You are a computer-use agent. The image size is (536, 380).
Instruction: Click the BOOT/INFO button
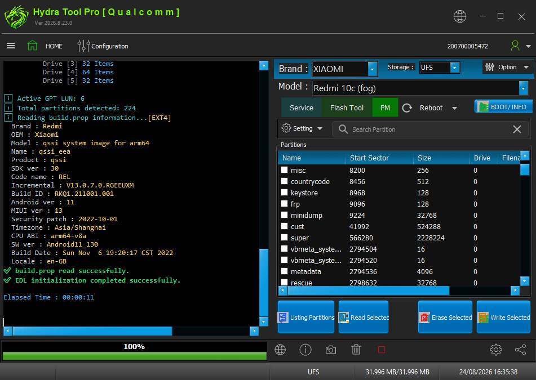(x=503, y=106)
